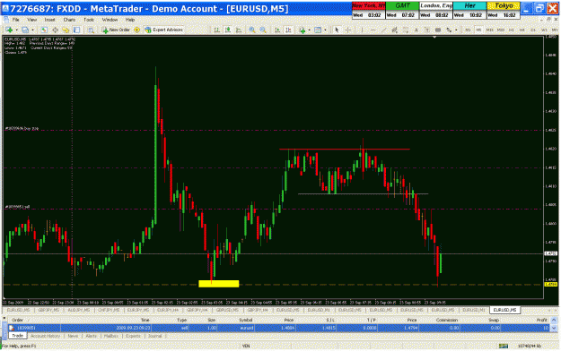Screen dimensions: 561x351
Task: Sort orders by Symbol column header
Action: pyautogui.click(x=245, y=320)
